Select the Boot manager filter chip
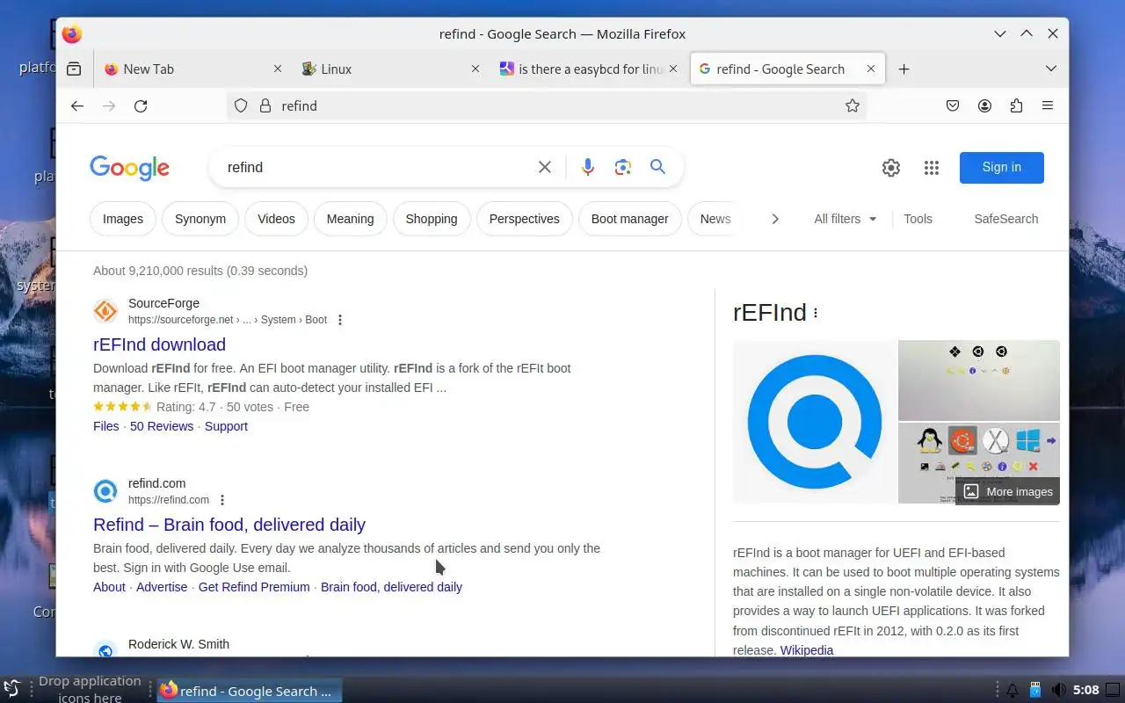This screenshot has width=1125, height=703. click(630, 219)
